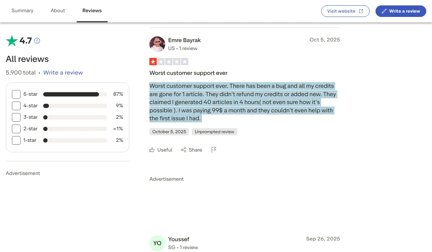The width and height of the screenshot is (432, 252).
Task: Click the October 5, 2025 date tag
Action: click(x=169, y=131)
